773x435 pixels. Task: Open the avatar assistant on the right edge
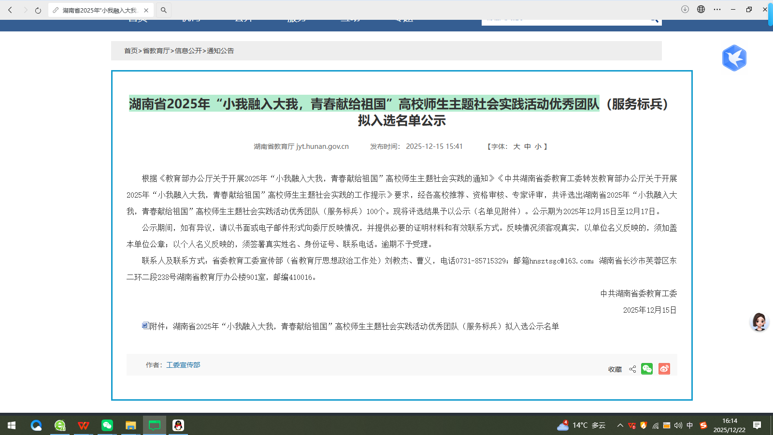pos(759,322)
